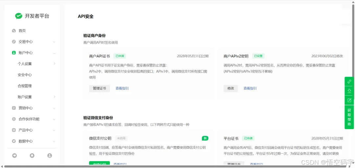Expand 账户设置 submenu arrow
This screenshot has width=355, height=168.
(55, 97)
